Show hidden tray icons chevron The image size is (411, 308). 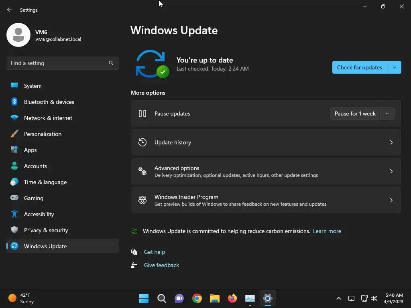coord(339,298)
